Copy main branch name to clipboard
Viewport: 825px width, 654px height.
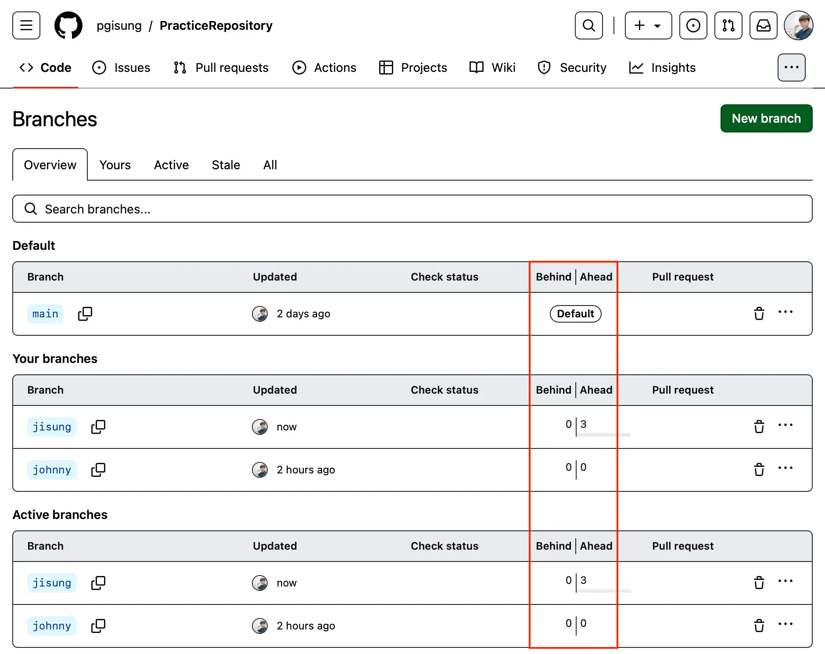(85, 314)
